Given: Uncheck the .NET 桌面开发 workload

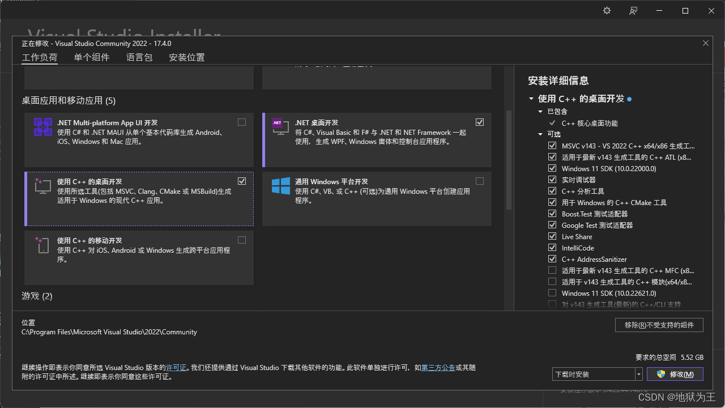Looking at the screenshot, I should (x=480, y=122).
